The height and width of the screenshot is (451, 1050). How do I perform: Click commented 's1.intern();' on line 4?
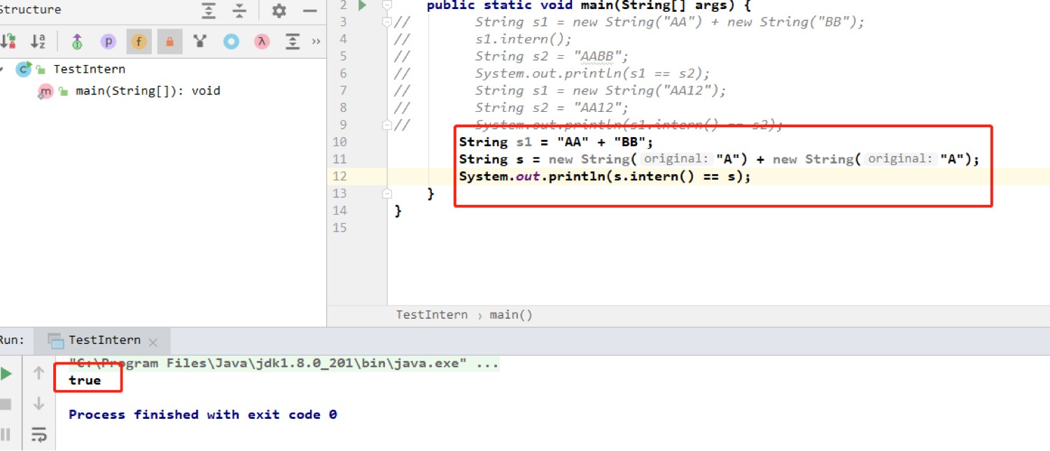(x=524, y=39)
